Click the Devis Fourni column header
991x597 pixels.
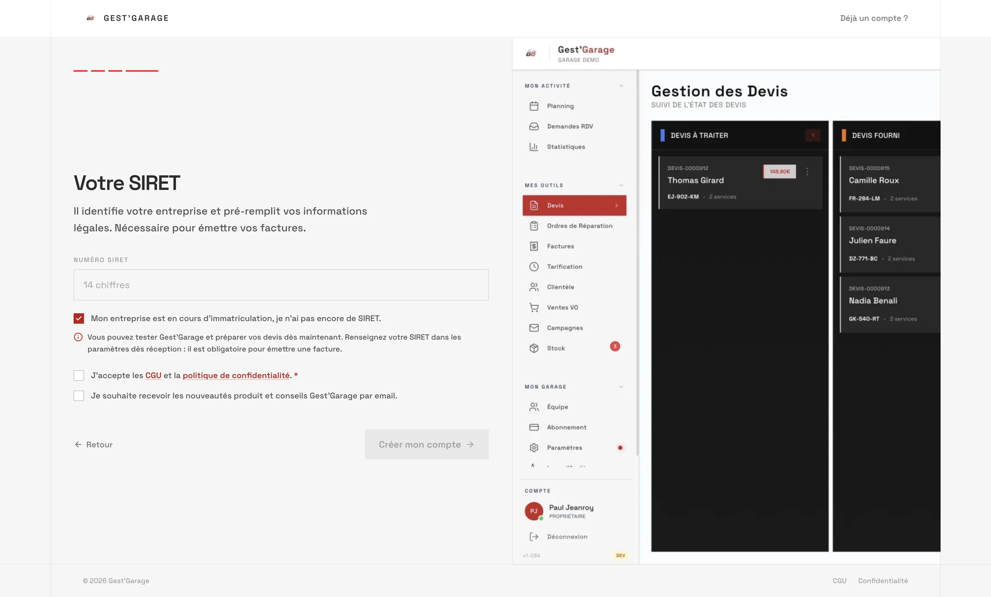(886, 135)
